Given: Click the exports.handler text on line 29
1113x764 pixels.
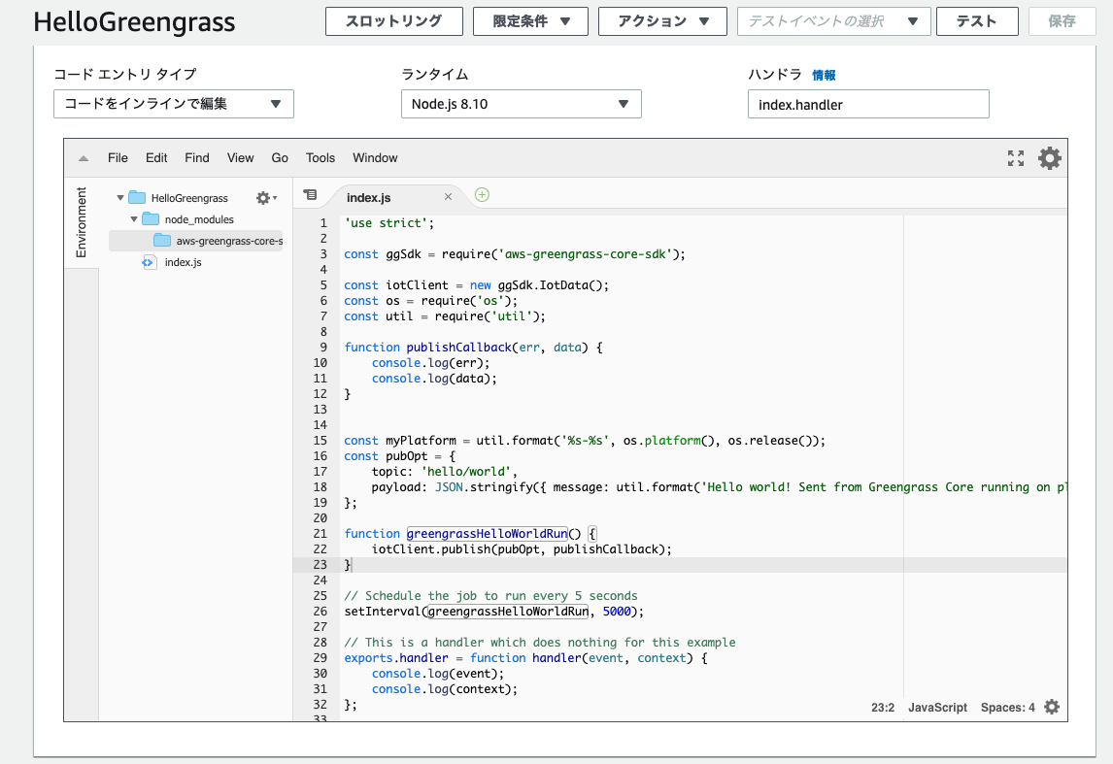Looking at the screenshot, I should (x=396, y=657).
